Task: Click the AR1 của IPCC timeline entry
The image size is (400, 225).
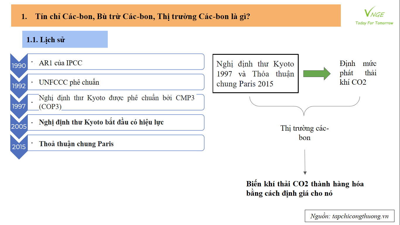Action: [116, 62]
